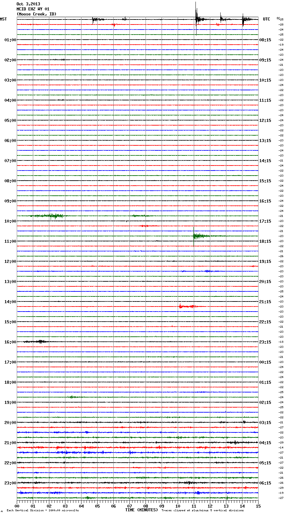Select the 18:00 MST hour label
This screenshot has width=285, height=515.
[x=10, y=382]
